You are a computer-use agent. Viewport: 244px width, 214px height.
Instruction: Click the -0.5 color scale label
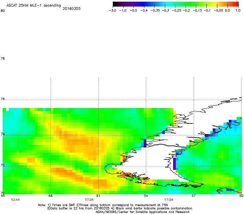coord(133,11)
